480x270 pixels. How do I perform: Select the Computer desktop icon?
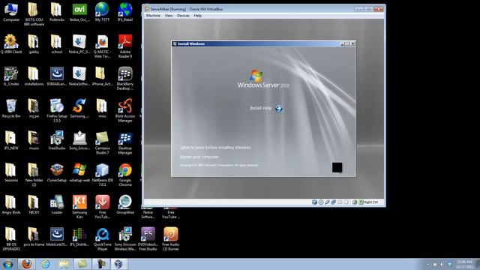point(11,12)
